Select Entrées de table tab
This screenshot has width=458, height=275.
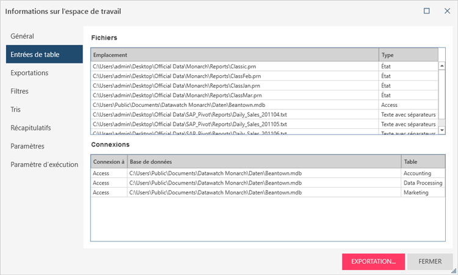click(35, 54)
